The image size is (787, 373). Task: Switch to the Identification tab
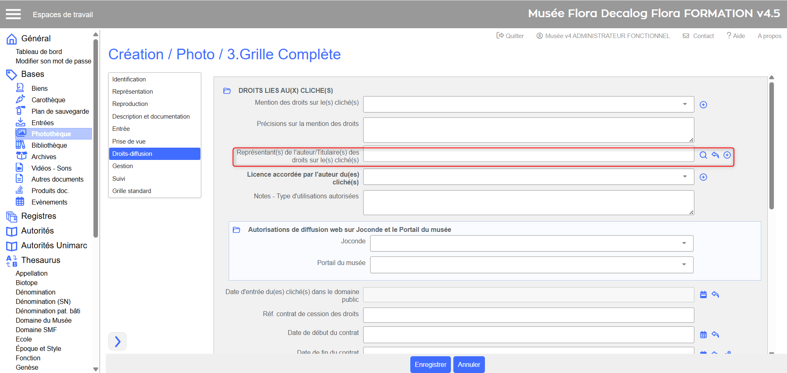pyautogui.click(x=129, y=79)
